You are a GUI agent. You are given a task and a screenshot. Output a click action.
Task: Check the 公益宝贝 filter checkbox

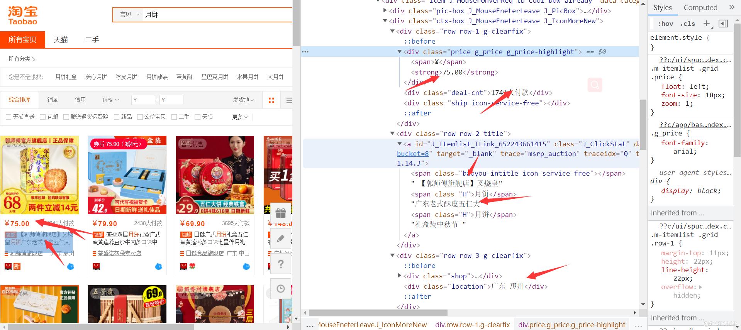pyautogui.click(x=140, y=117)
